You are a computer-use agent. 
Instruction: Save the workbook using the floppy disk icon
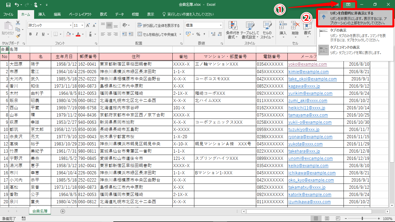coord(8,5)
